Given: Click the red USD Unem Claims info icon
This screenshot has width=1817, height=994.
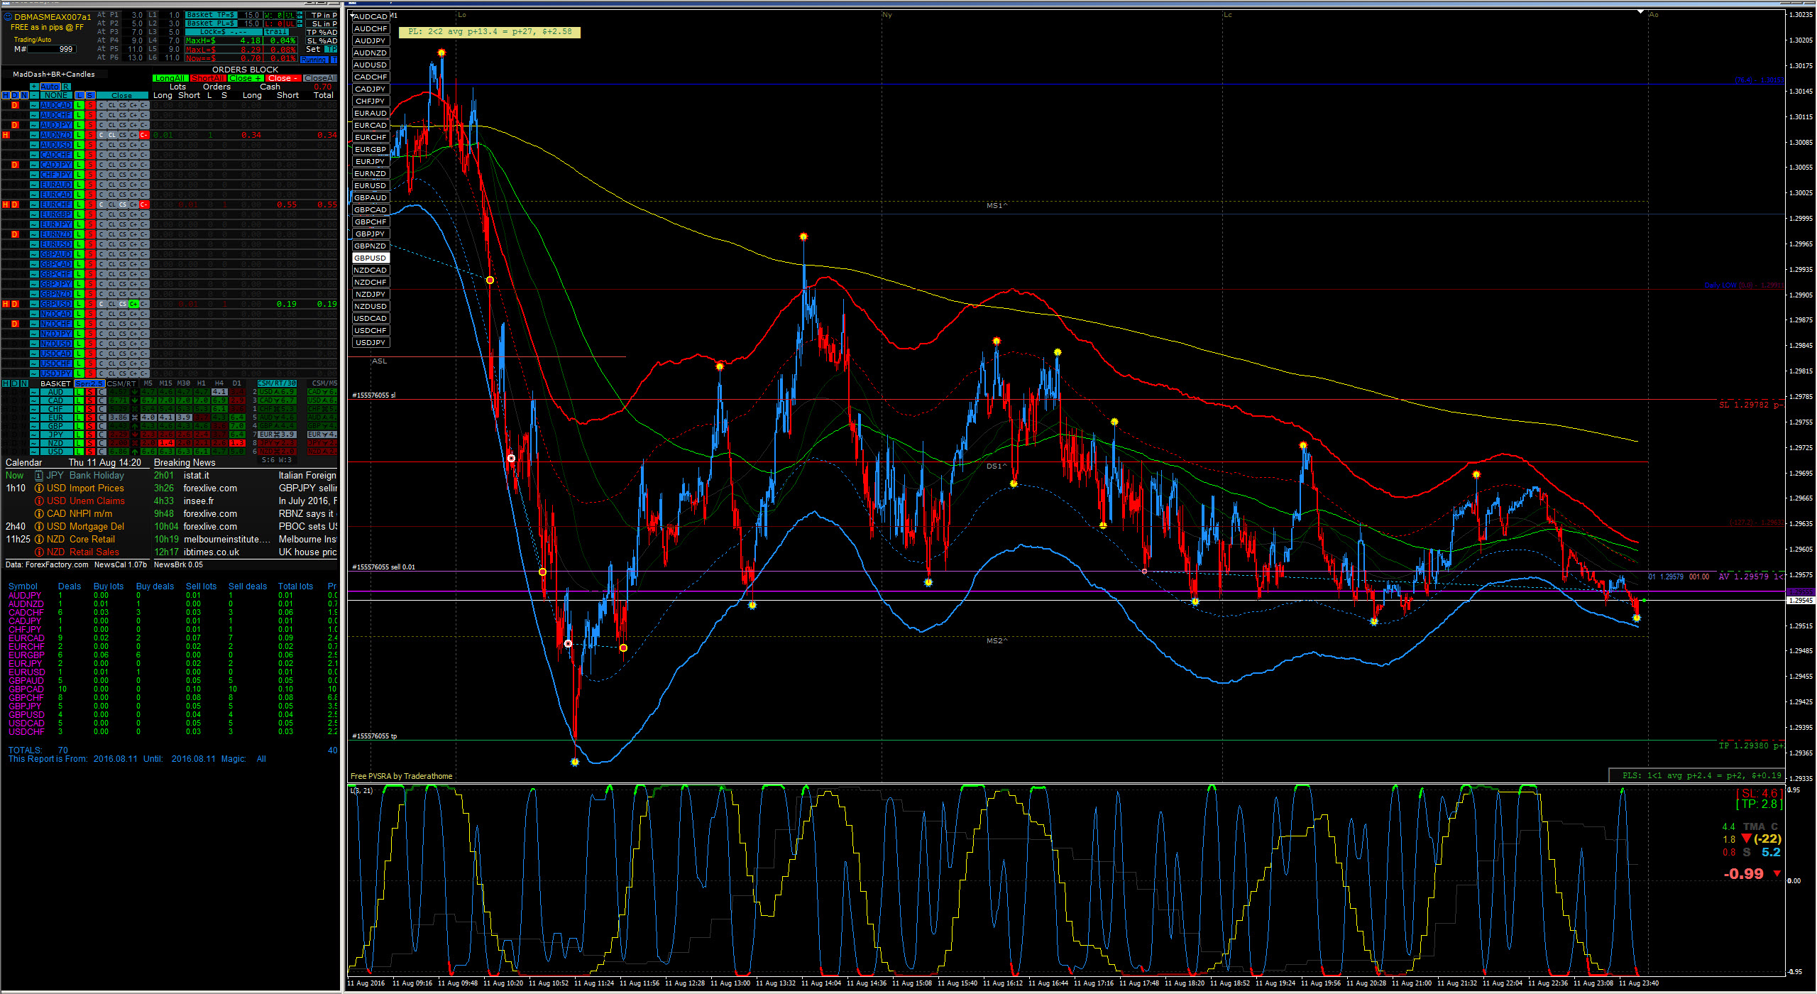Looking at the screenshot, I should 39,501.
